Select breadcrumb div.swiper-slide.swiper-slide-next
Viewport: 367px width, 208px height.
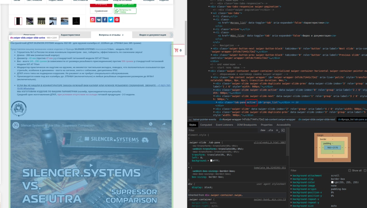317,119
